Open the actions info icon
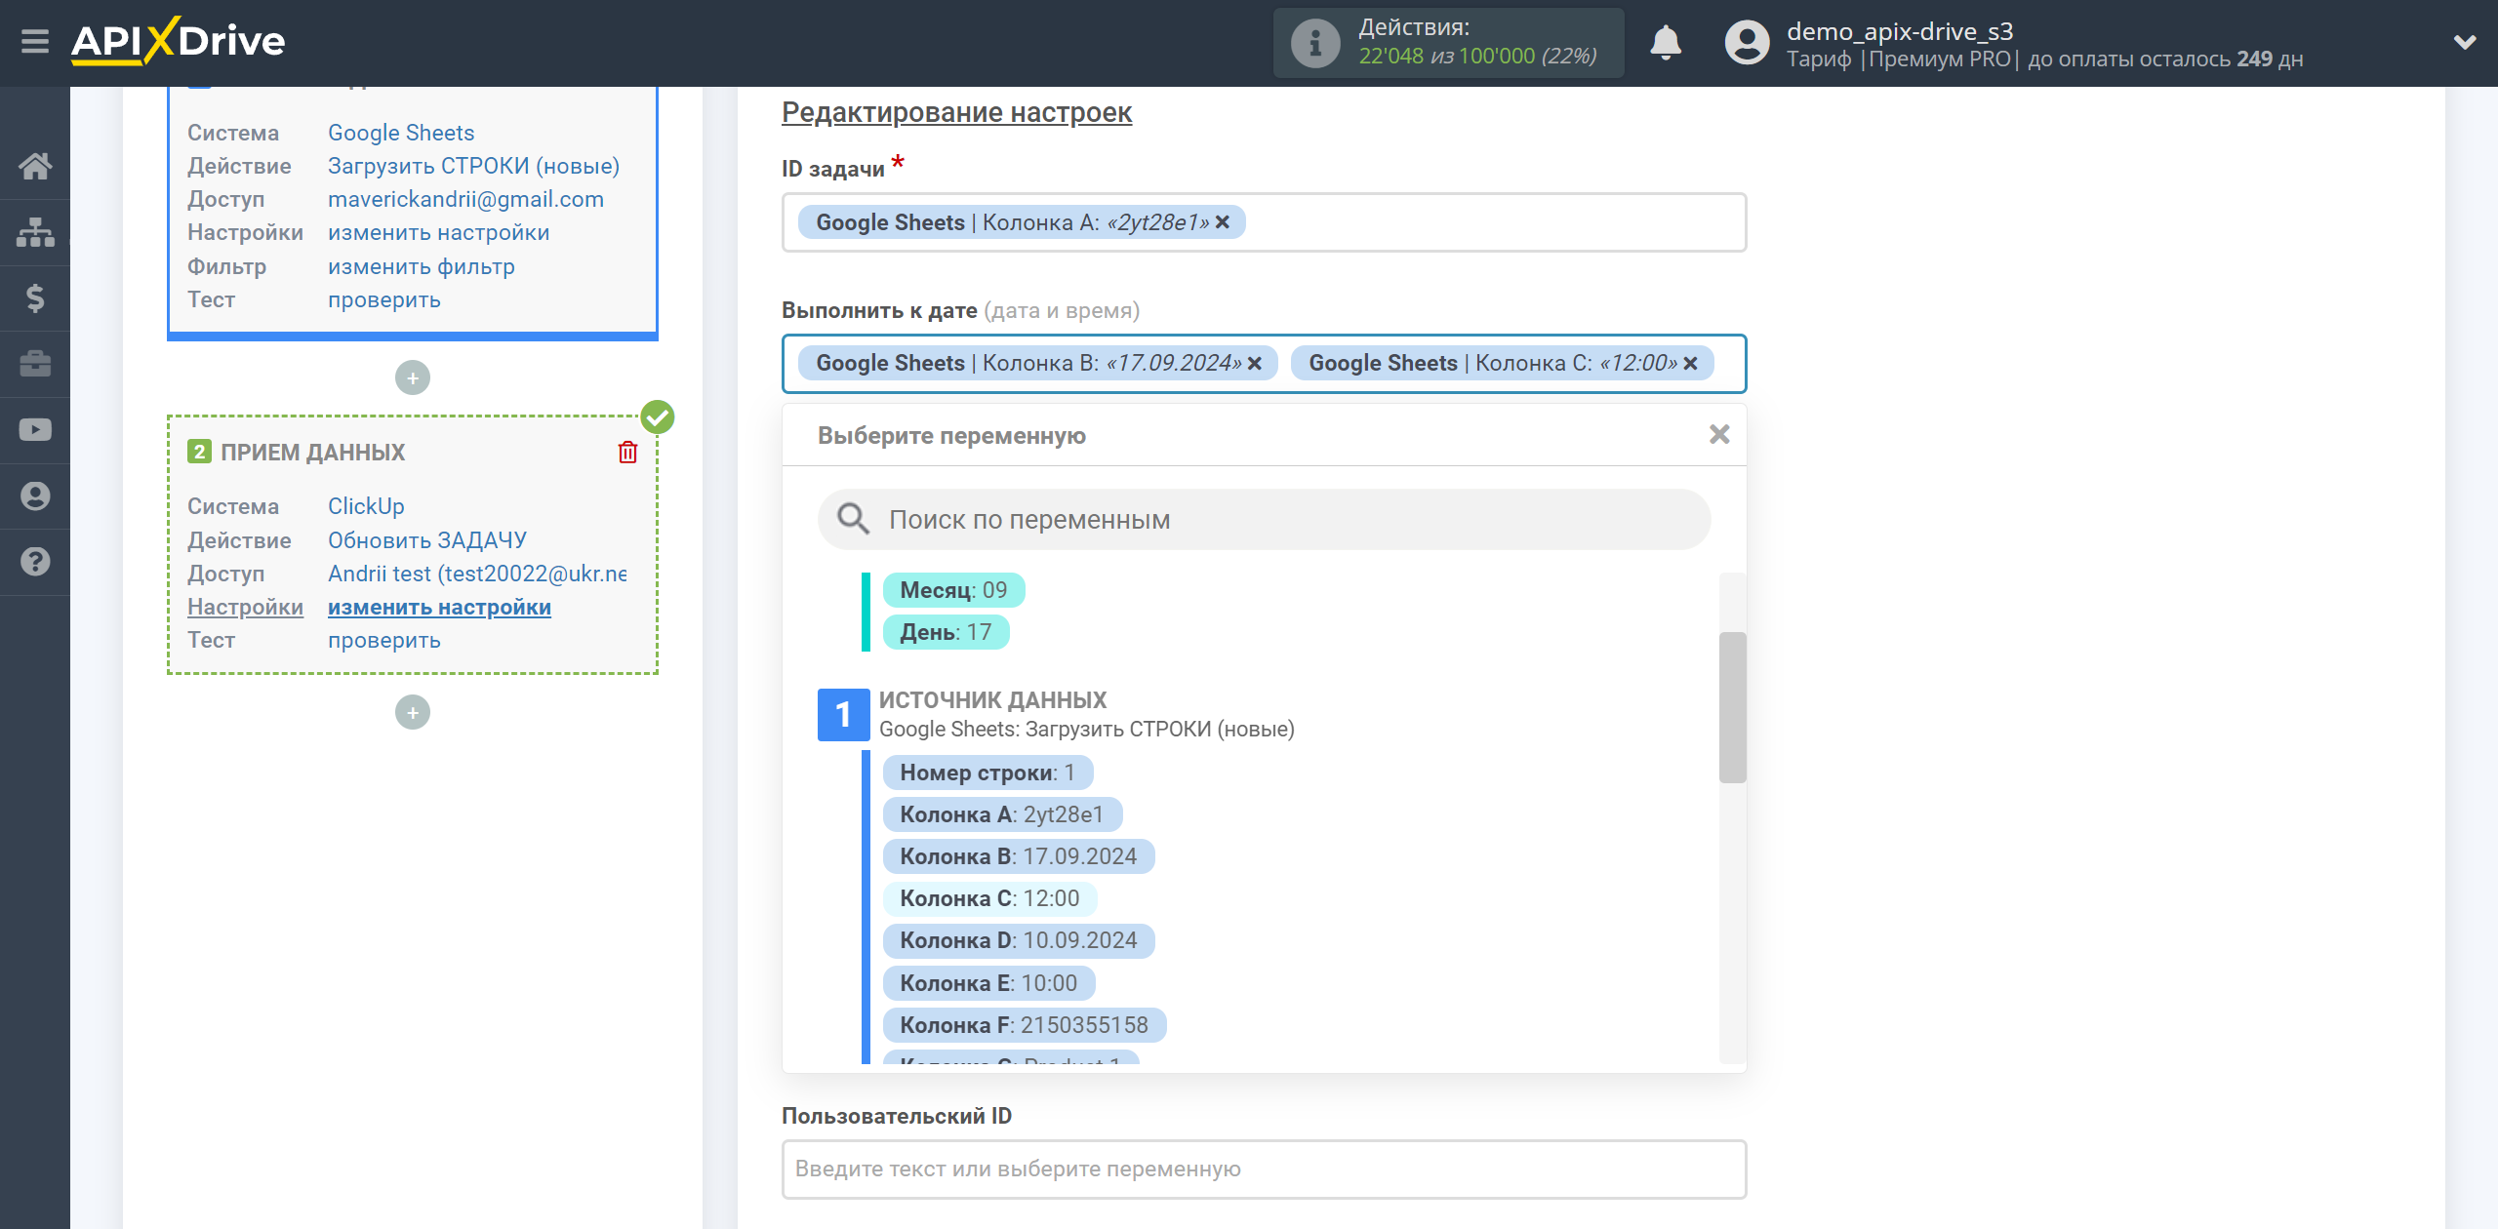This screenshot has width=2498, height=1229. 1314,43
